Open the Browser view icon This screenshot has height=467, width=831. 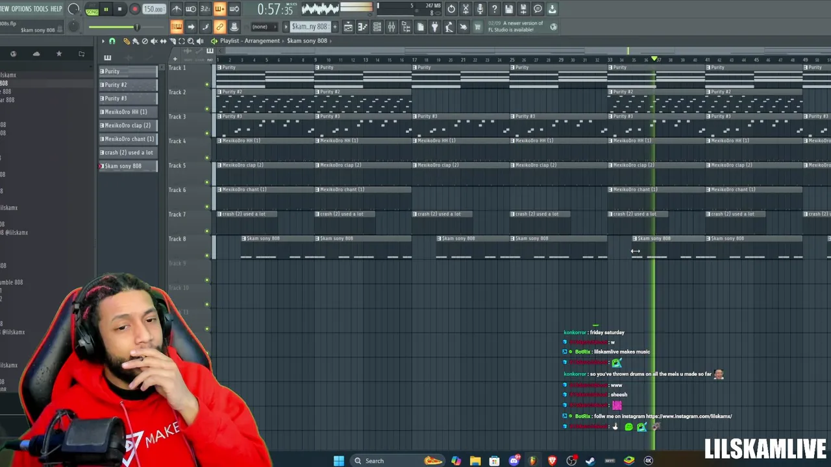point(406,27)
